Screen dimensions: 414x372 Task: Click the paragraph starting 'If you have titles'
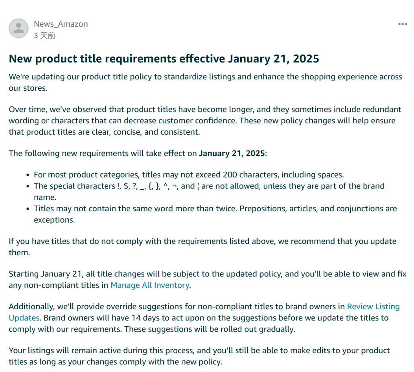[x=202, y=247]
